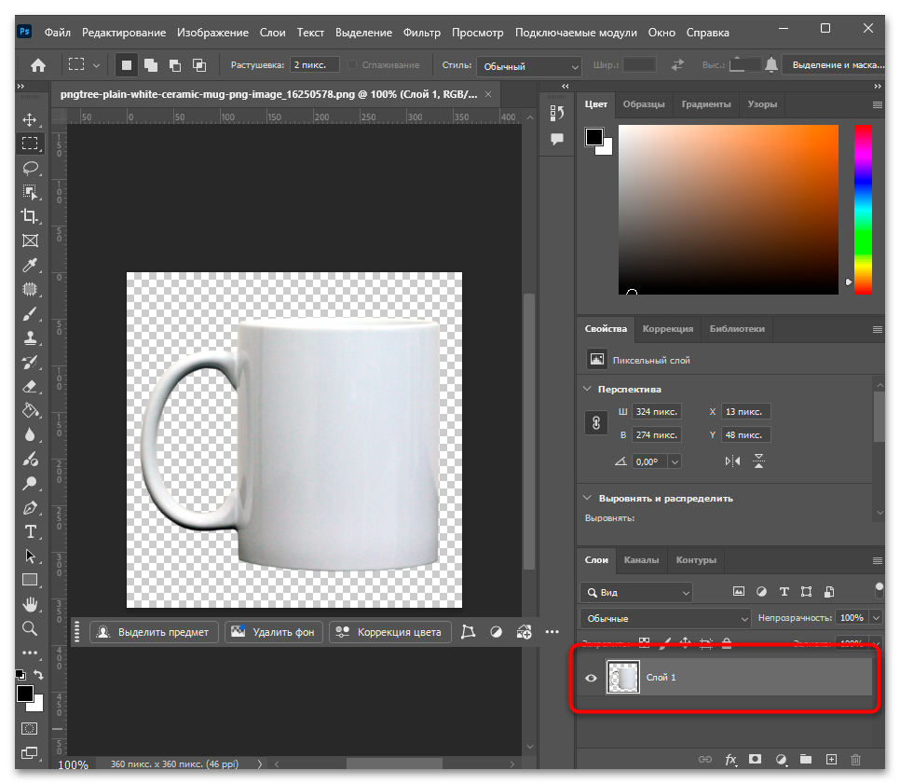The height and width of the screenshot is (784, 900).
Task: Swap foreground and background colors
Action: click(x=38, y=674)
